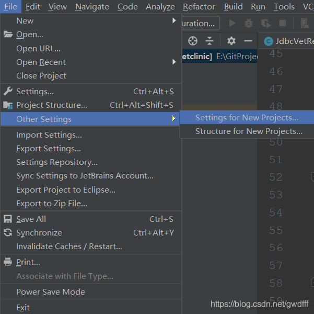Open the Tools menu
314x314 pixels.
pyautogui.click(x=284, y=7)
